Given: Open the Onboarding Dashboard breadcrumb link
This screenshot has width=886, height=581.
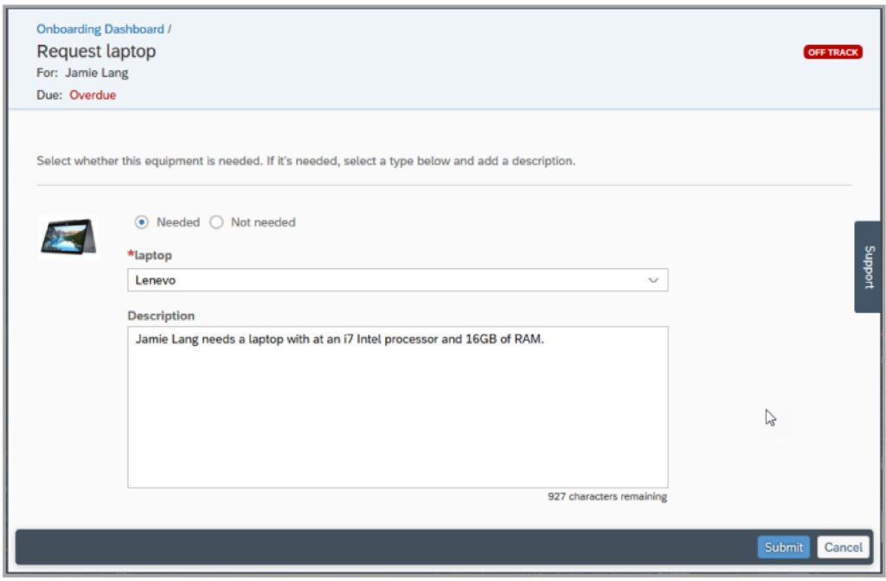Looking at the screenshot, I should 100,29.
